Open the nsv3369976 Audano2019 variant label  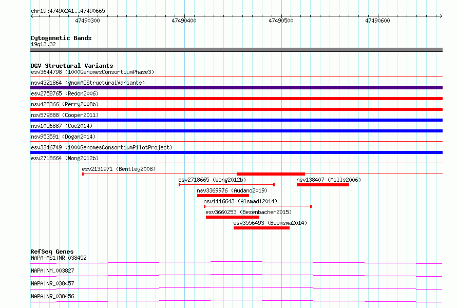pos(232,190)
